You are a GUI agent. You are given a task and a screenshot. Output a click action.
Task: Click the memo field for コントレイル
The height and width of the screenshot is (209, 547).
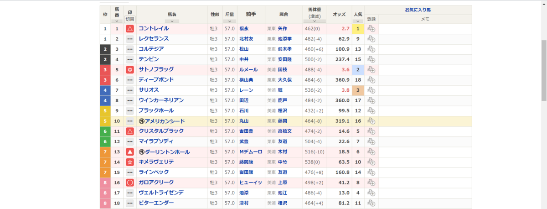pos(425,29)
